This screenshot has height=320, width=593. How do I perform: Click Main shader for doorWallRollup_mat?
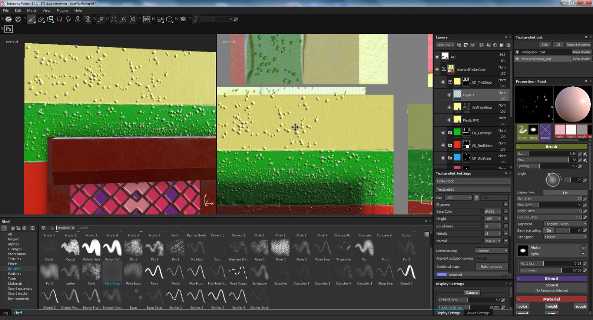[x=582, y=59]
